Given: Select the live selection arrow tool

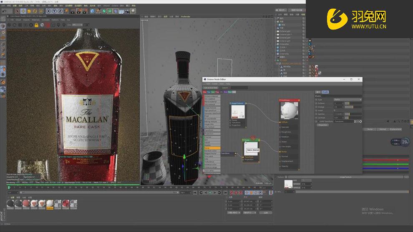Looking at the screenshot, I should (17, 11).
